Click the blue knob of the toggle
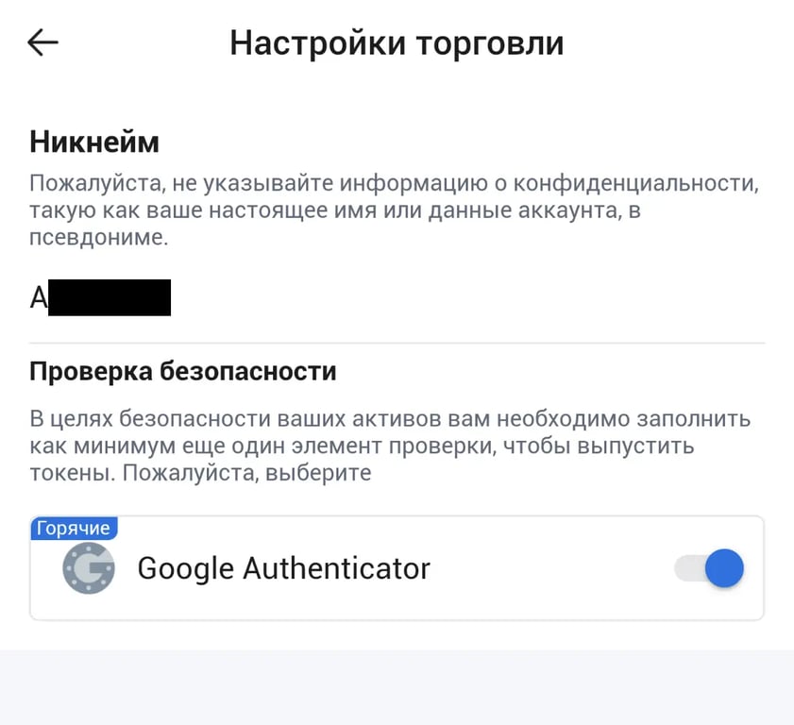This screenshot has width=794, height=725. pos(725,568)
